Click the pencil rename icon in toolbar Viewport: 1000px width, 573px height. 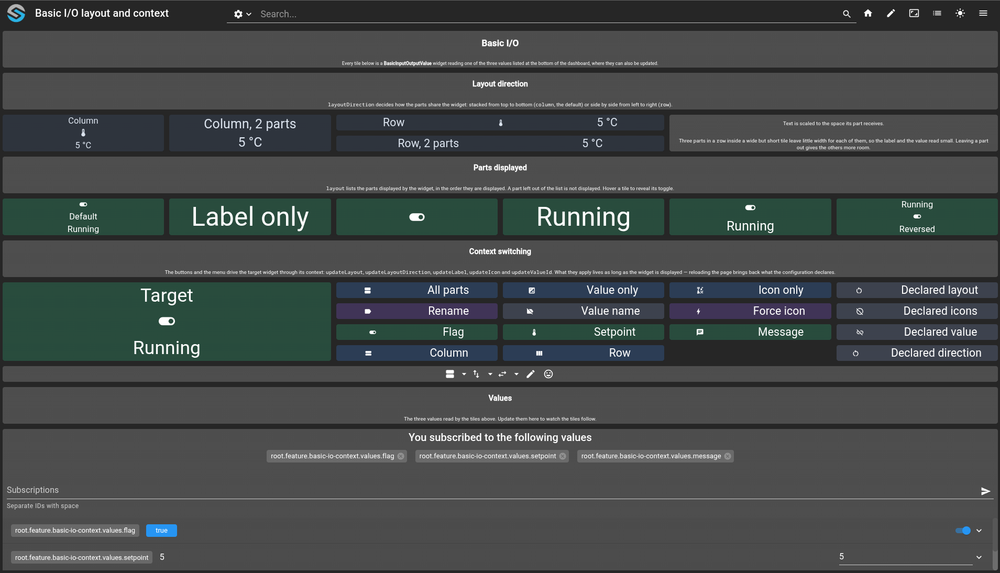point(531,374)
